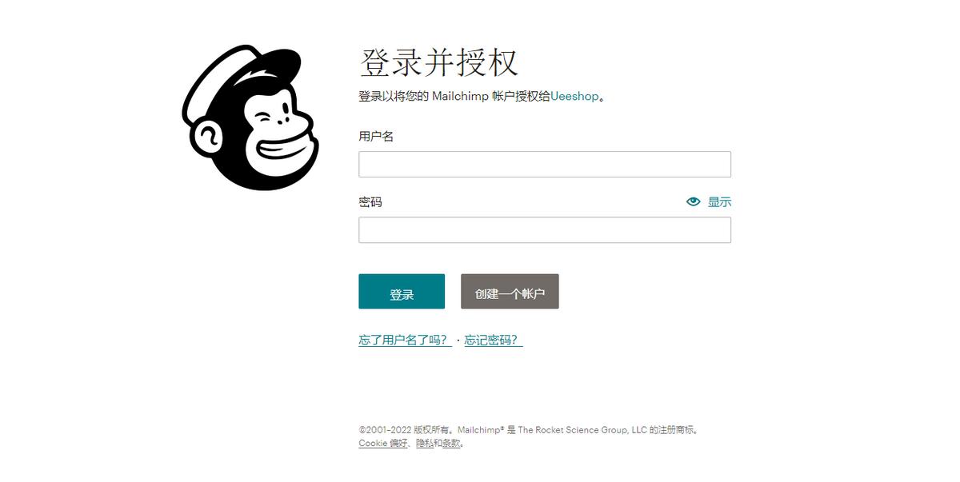Recover username through 忘了用户名了吗?
This screenshot has width=960, height=482.
[404, 340]
